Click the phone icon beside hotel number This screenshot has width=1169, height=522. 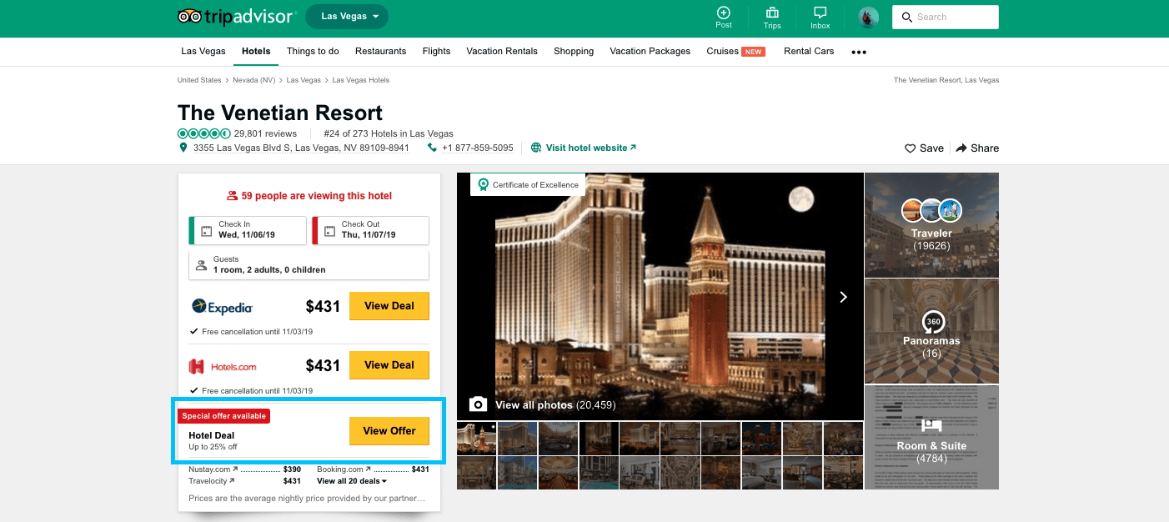432,148
